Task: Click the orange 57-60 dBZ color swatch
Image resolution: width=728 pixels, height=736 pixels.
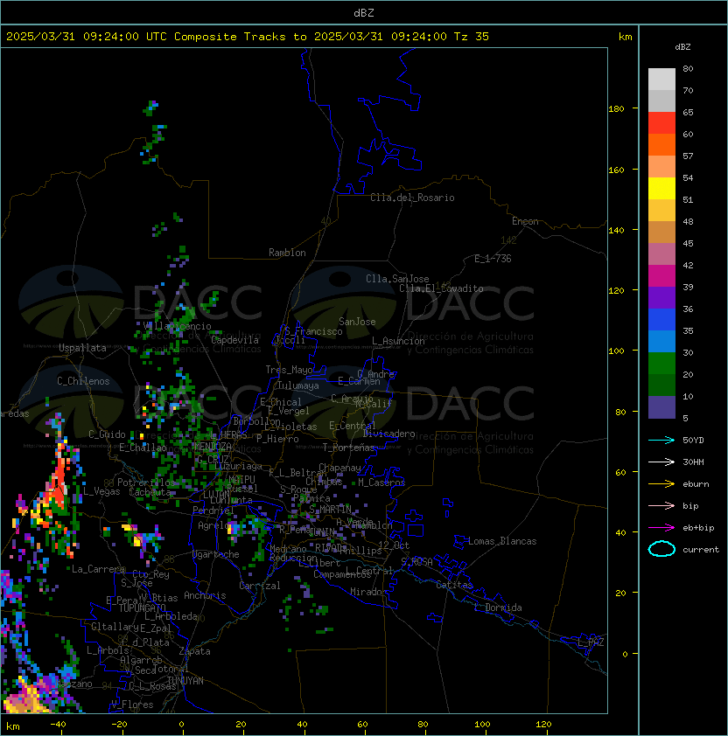Action: [x=661, y=144]
